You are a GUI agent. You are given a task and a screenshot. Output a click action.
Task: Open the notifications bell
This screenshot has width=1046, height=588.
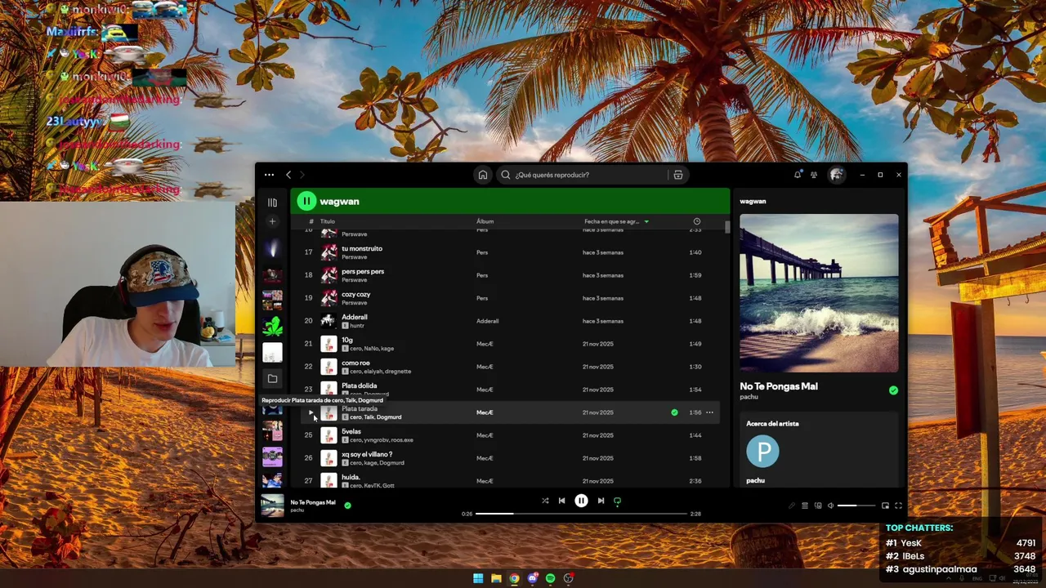798,175
